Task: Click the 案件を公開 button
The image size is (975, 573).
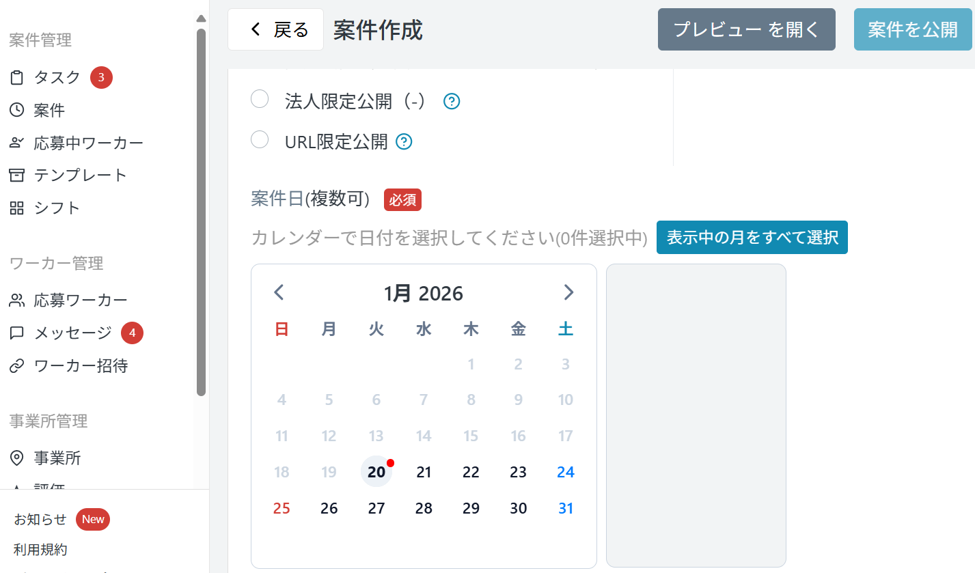Action: 912,30
